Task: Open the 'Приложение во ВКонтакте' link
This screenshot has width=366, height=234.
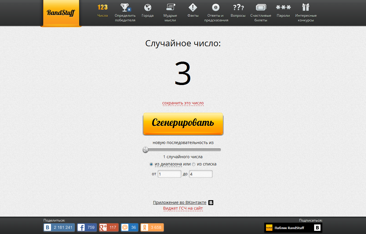Action: pyautogui.click(x=180, y=202)
